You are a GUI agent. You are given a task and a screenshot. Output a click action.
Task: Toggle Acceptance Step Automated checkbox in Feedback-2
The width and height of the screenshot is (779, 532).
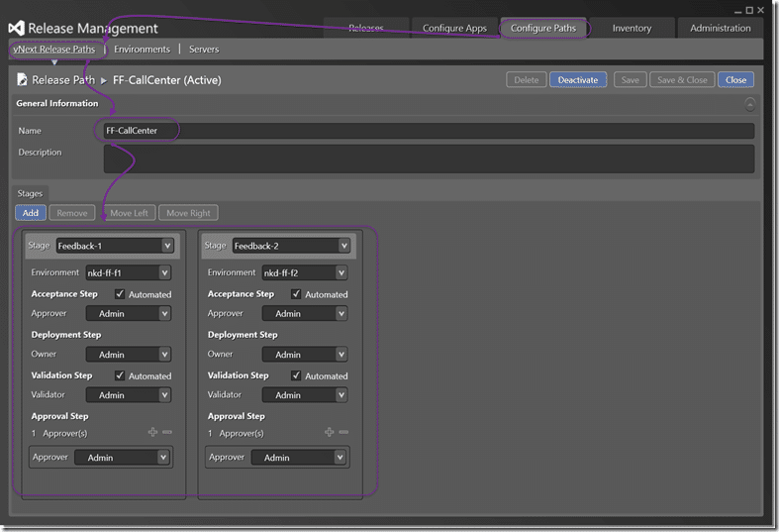click(x=296, y=294)
